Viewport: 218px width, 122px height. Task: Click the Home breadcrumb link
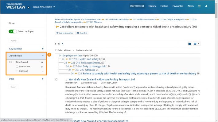[x=58, y=19]
